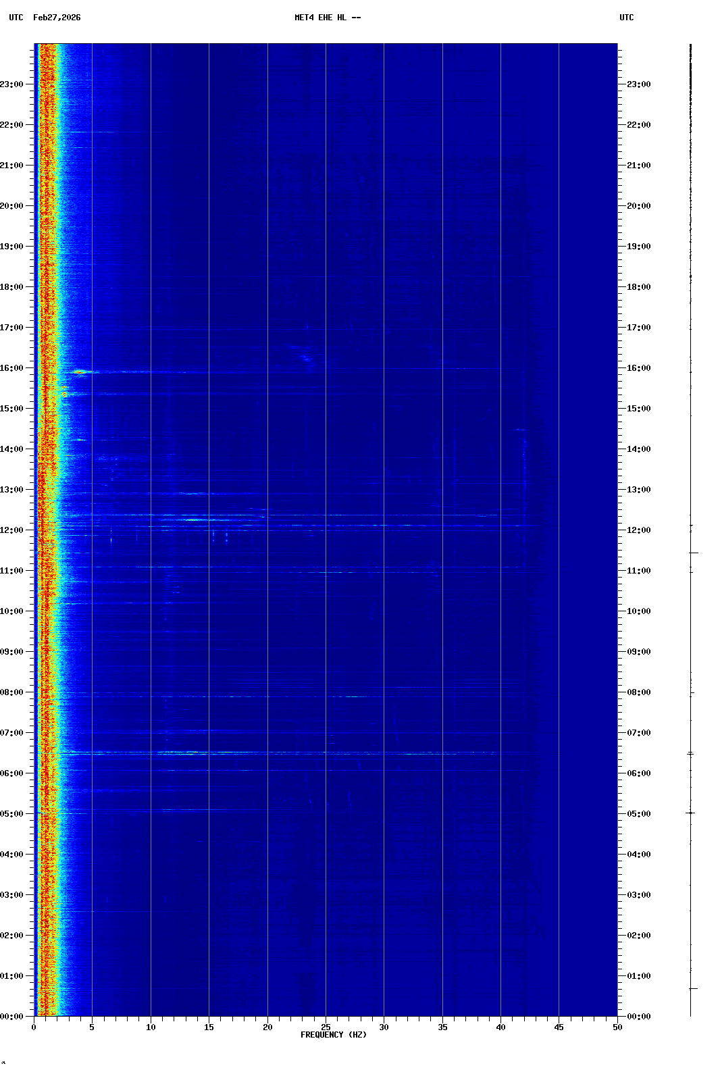Click the seismogram trace spike near 11:30
The height and width of the screenshot is (1070, 720).
[x=693, y=553]
